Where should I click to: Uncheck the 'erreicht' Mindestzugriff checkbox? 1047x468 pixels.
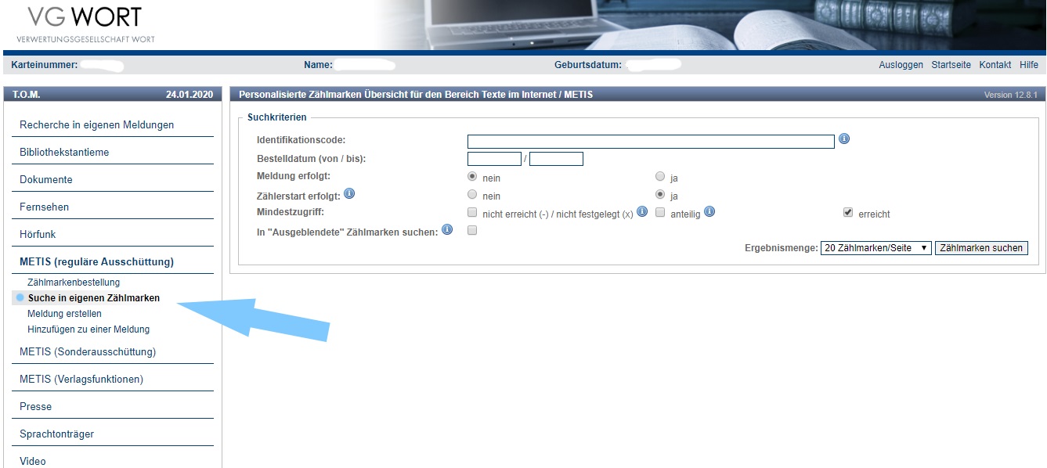[x=848, y=213]
